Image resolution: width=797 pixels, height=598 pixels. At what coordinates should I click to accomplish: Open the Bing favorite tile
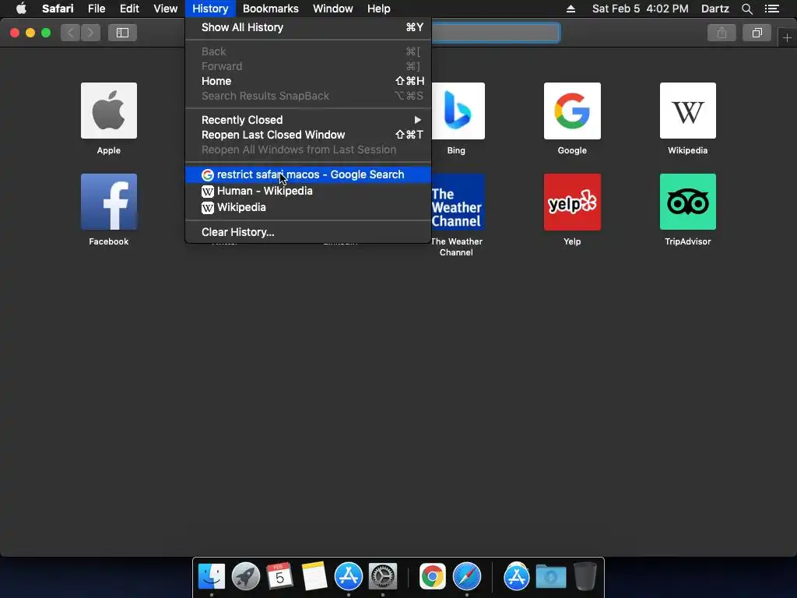(458, 111)
